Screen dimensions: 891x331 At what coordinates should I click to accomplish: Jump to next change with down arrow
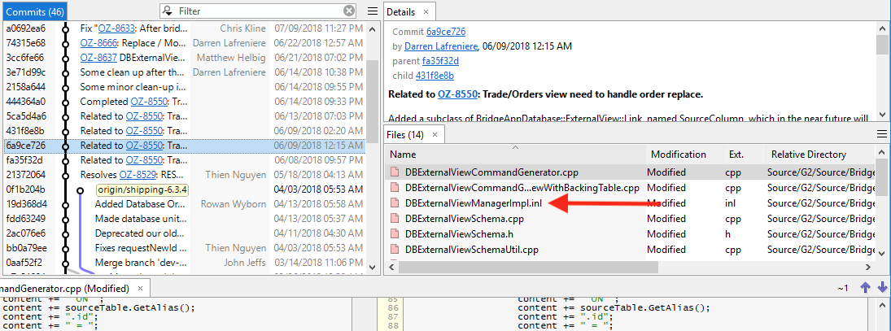tap(883, 288)
